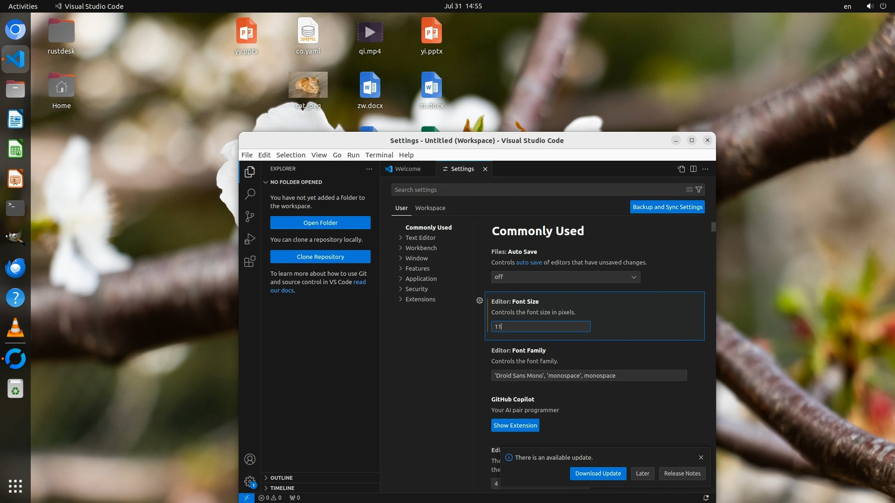Expand the OUTLINE section

click(x=281, y=478)
